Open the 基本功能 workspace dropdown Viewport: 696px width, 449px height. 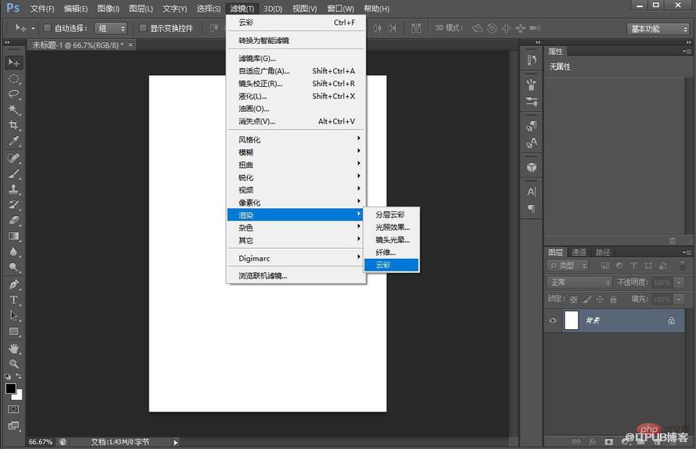[658, 29]
